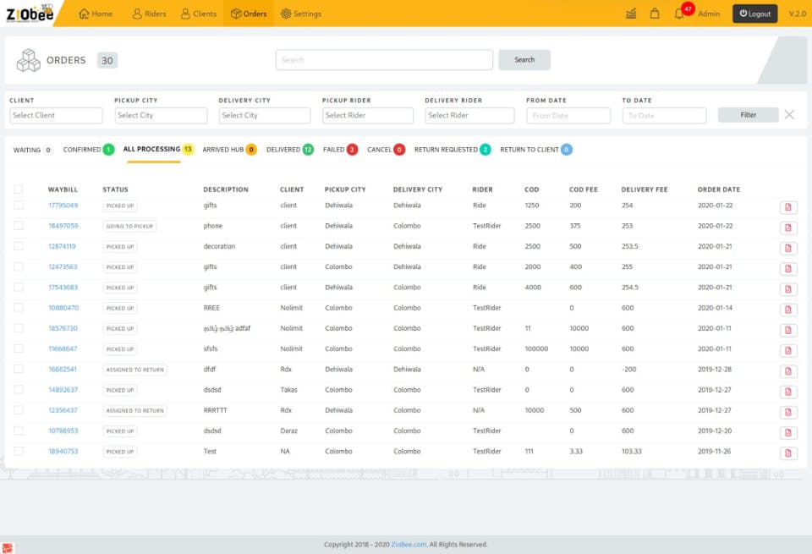
Task: Open the shopping bag icon in header
Action: [655, 14]
